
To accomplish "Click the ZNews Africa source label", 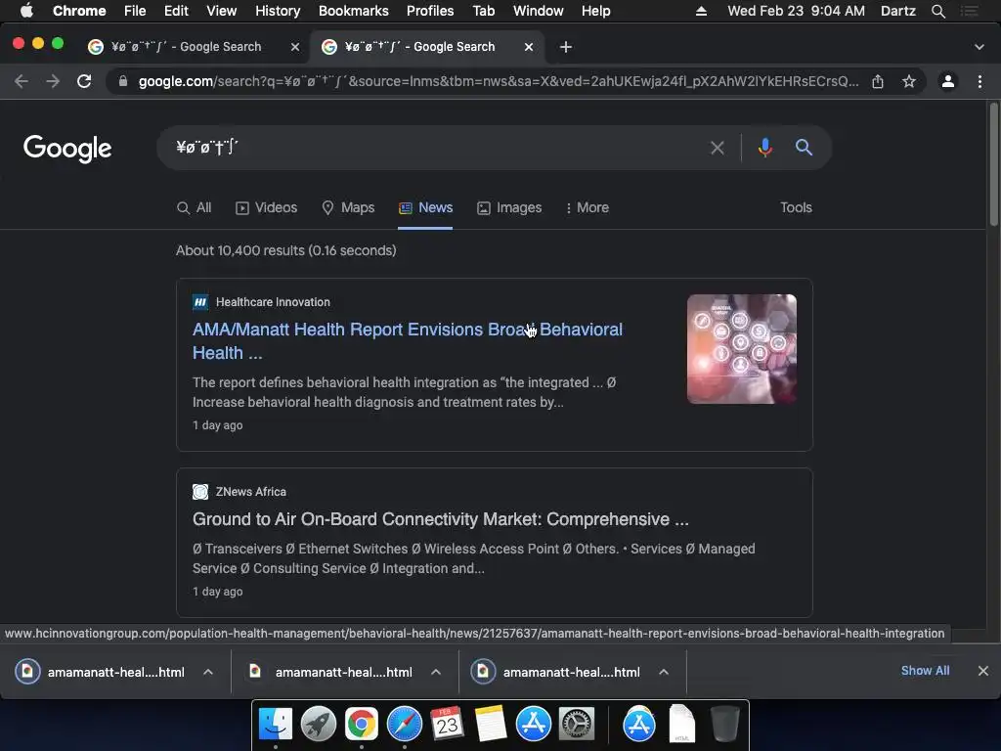I will (251, 492).
